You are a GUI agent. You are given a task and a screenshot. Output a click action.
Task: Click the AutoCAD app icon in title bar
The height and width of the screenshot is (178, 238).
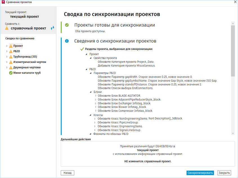(3, 2)
